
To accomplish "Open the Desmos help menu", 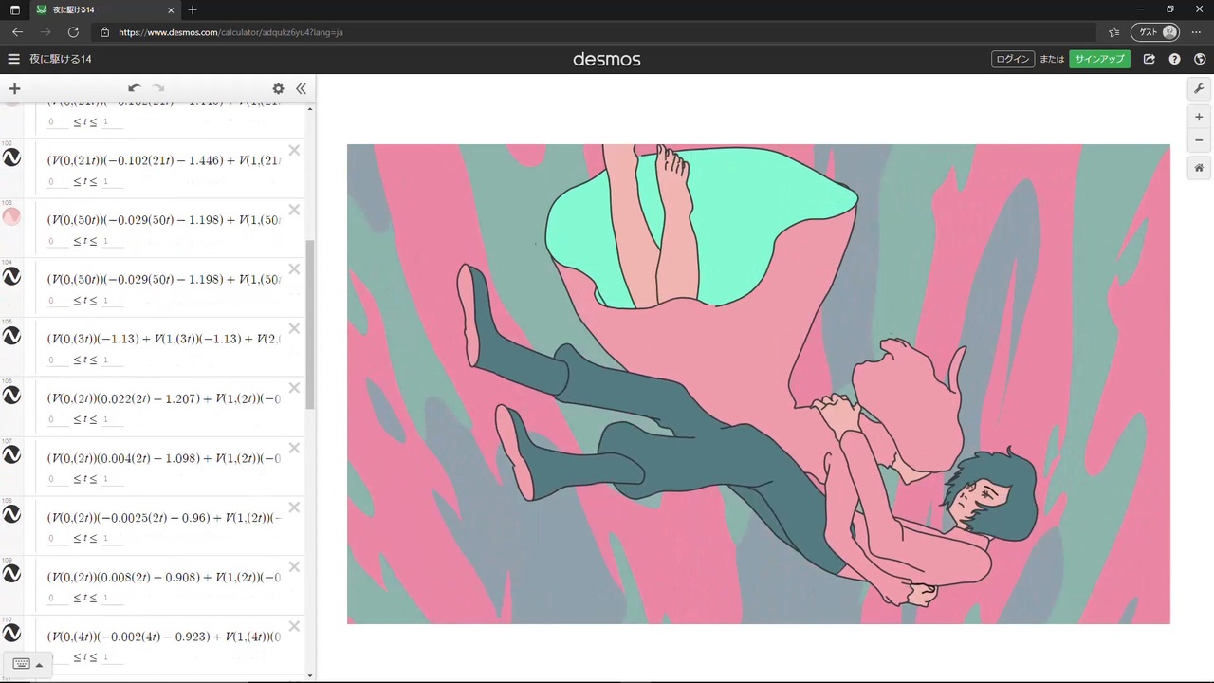I will [x=1175, y=59].
